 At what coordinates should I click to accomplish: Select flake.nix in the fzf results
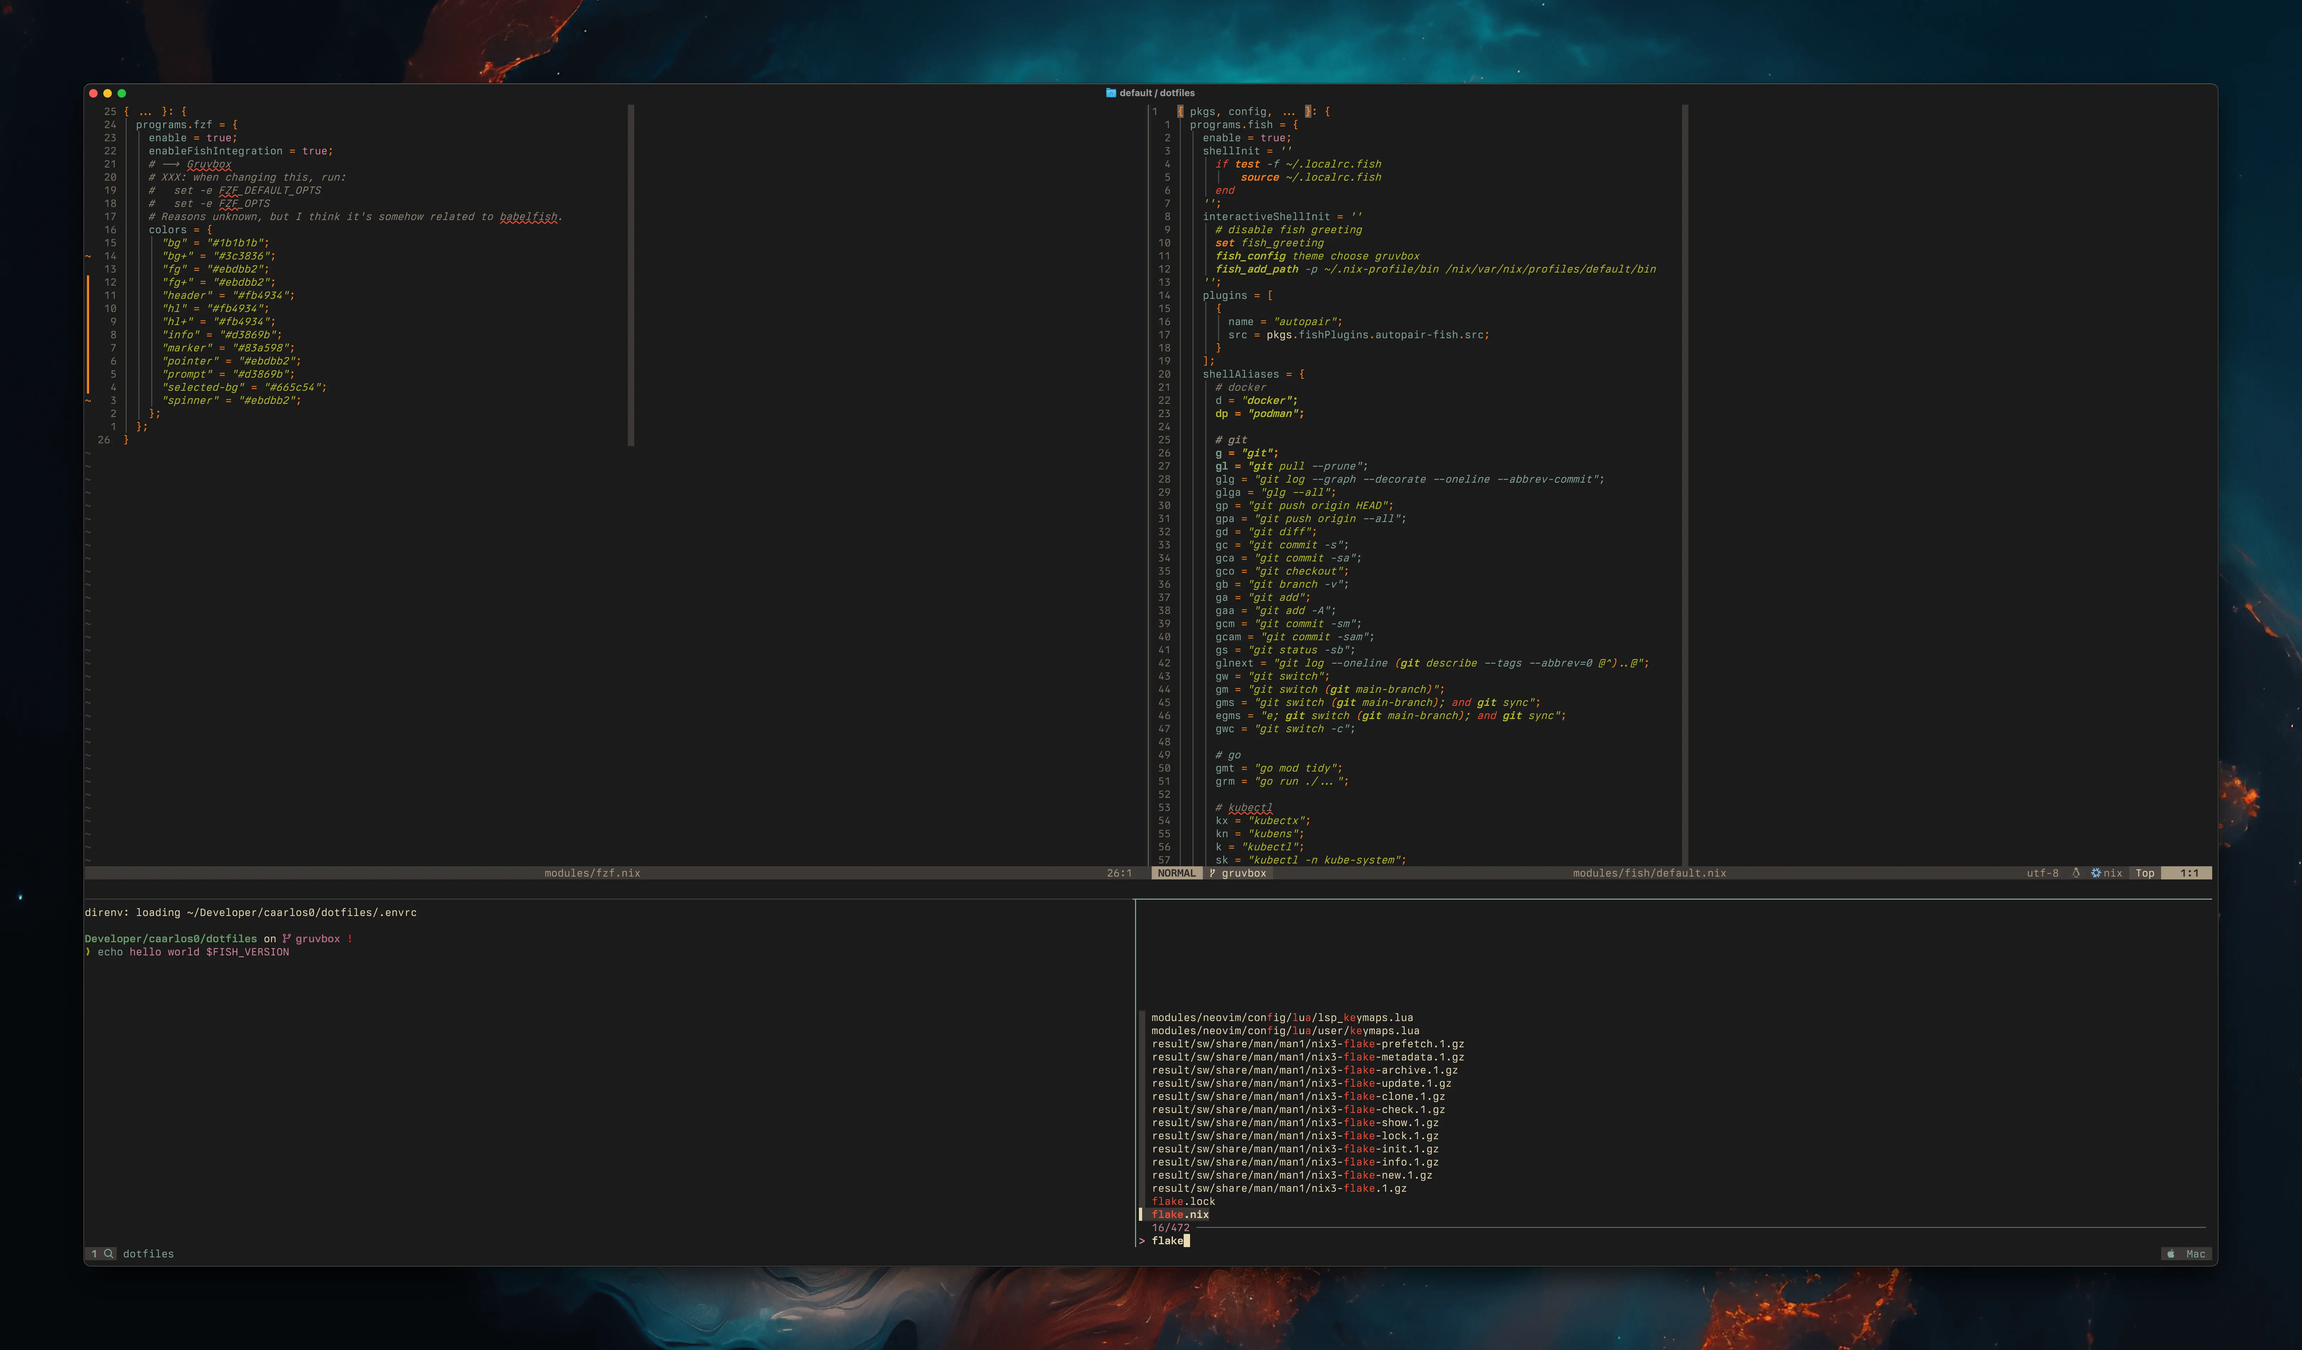tap(1180, 1215)
